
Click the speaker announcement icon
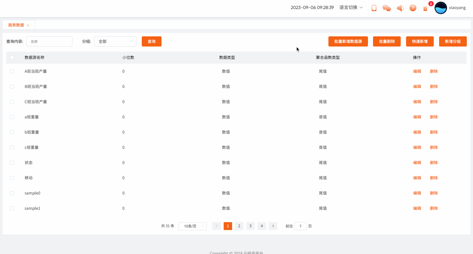(400, 8)
